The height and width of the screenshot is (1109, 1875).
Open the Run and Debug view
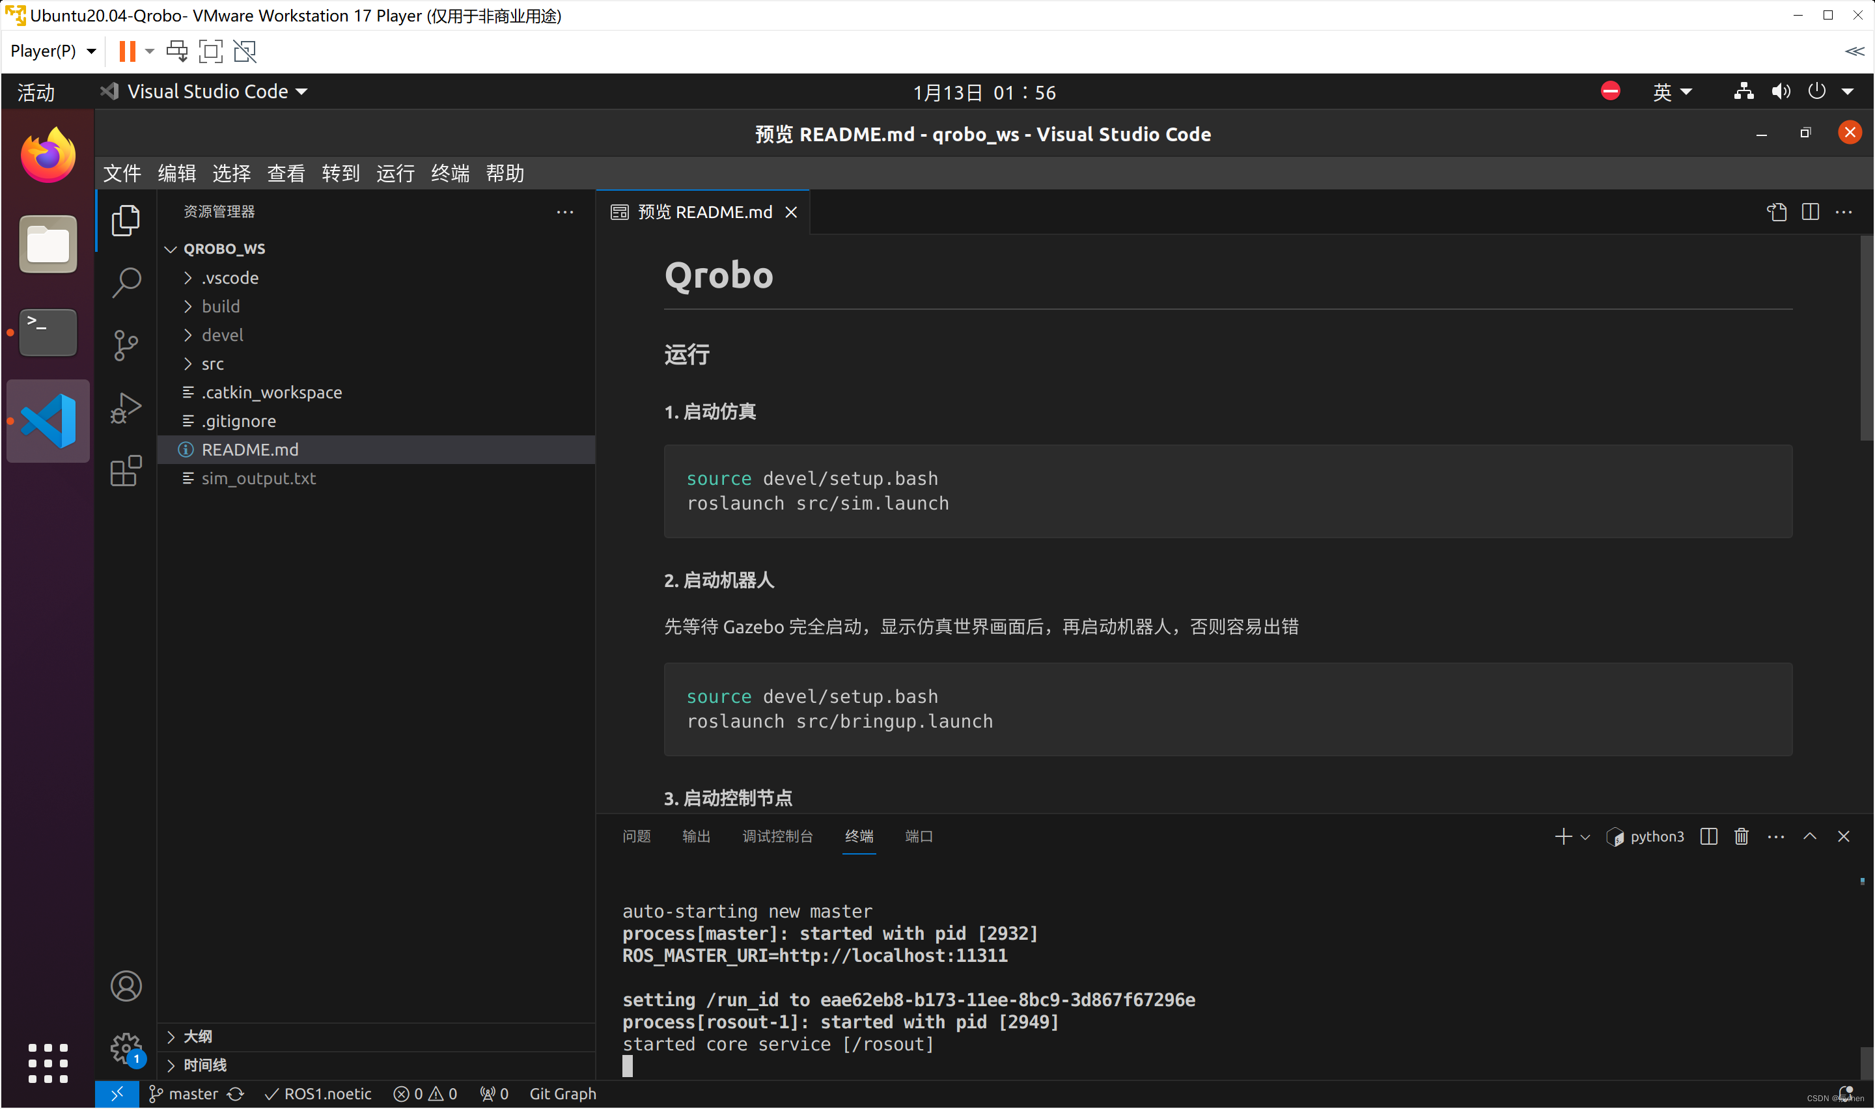126,408
